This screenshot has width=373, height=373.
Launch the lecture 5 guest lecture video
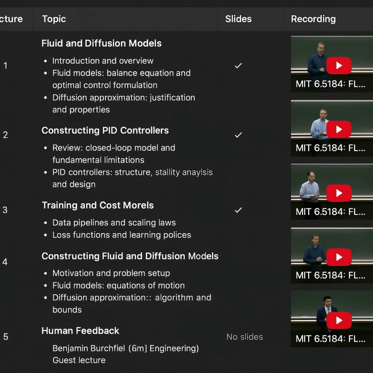tap(338, 320)
